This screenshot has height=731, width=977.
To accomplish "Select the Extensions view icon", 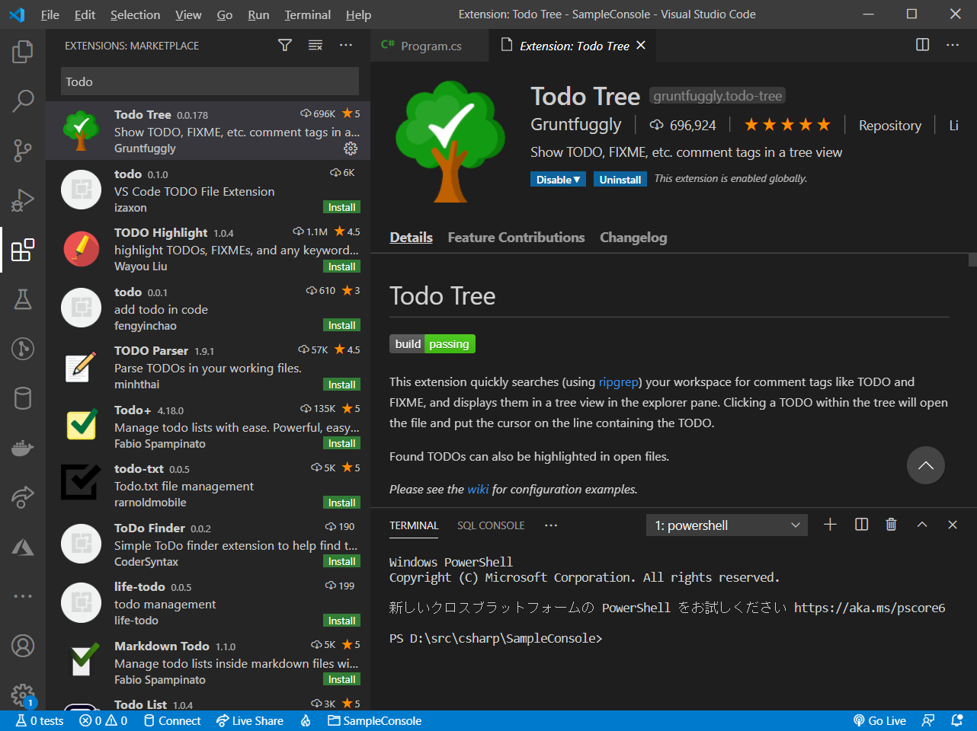I will click(23, 249).
